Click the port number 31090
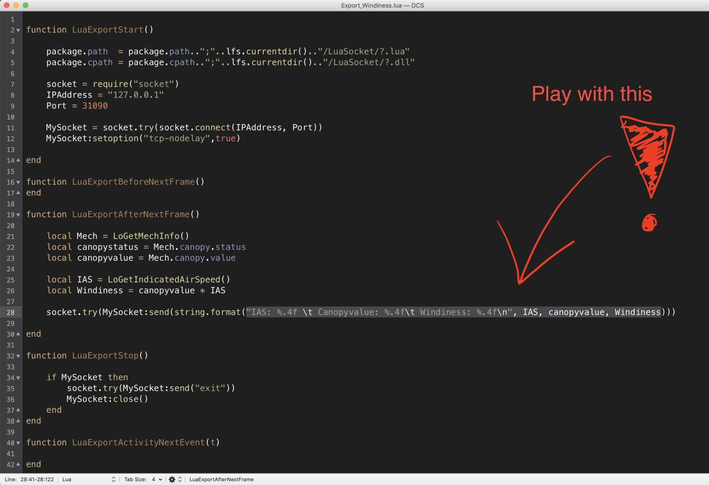 95,106
